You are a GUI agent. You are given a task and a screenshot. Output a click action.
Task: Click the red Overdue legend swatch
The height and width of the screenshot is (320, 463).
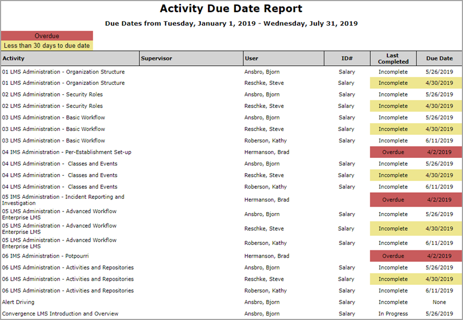coord(47,36)
